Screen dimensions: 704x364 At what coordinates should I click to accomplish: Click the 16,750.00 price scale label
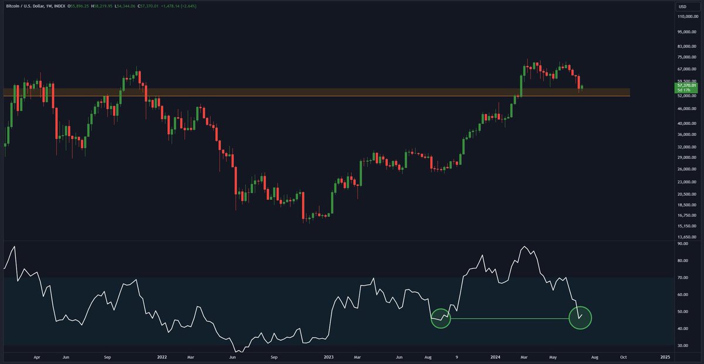pyautogui.click(x=688, y=215)
